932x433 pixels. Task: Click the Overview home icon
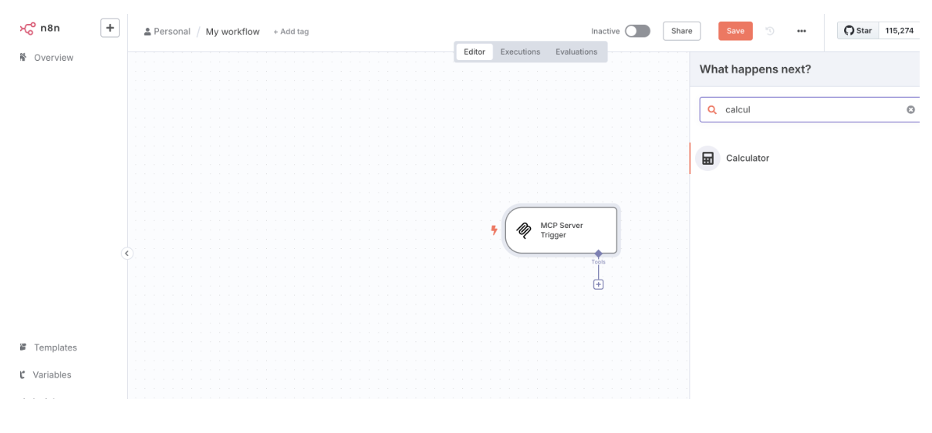[x=22, y=57]
